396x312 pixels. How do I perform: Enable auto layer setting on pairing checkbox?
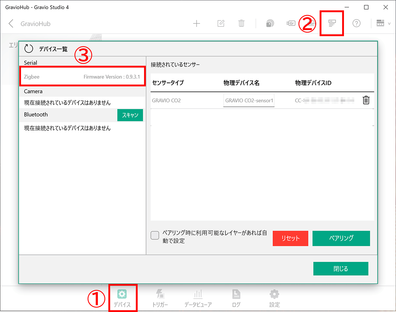point(155,235)
